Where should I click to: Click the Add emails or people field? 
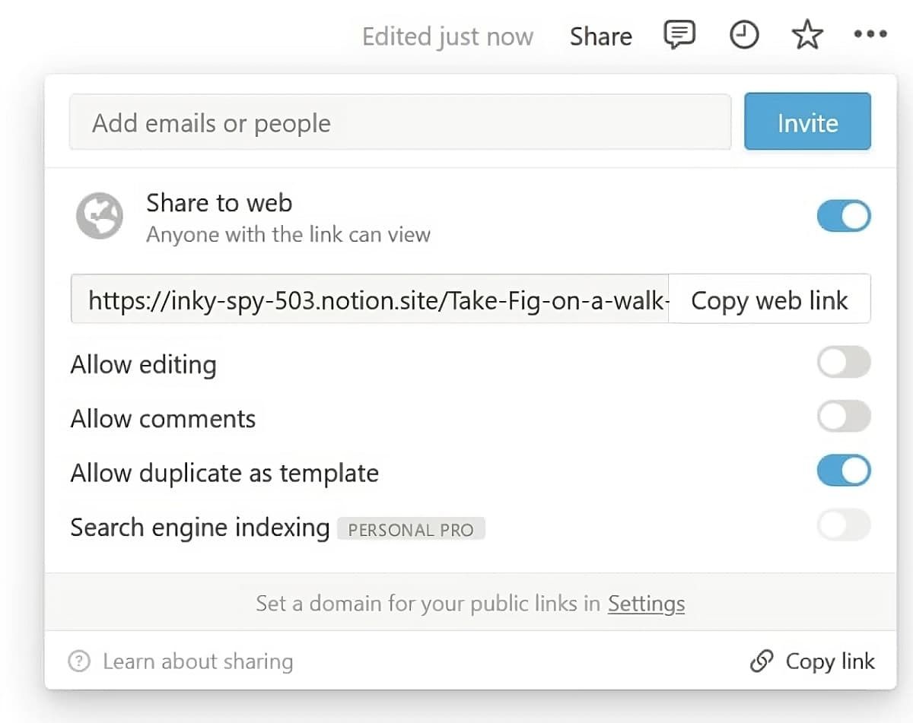[401, 122]
